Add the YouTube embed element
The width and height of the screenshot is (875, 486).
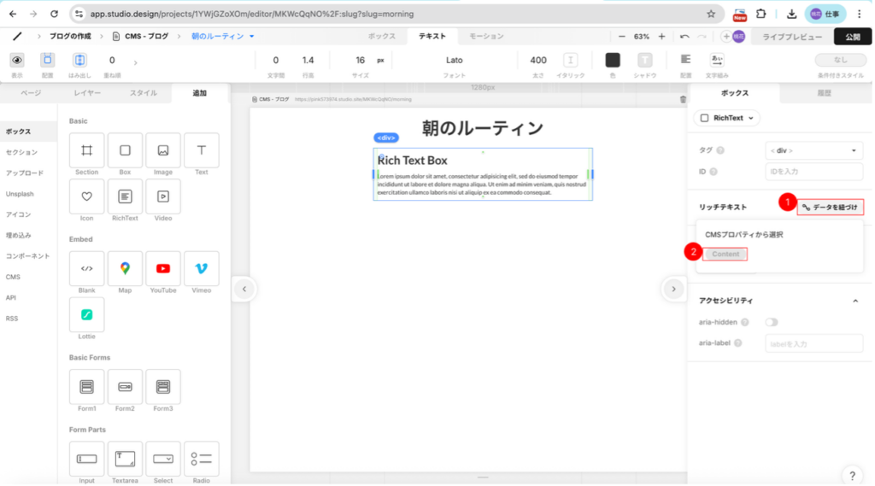162,268
